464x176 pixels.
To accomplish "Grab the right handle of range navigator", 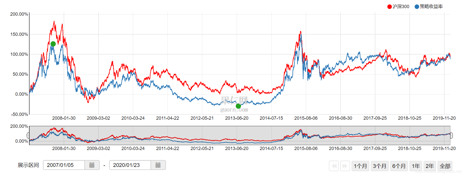I will tap(451, 136).
